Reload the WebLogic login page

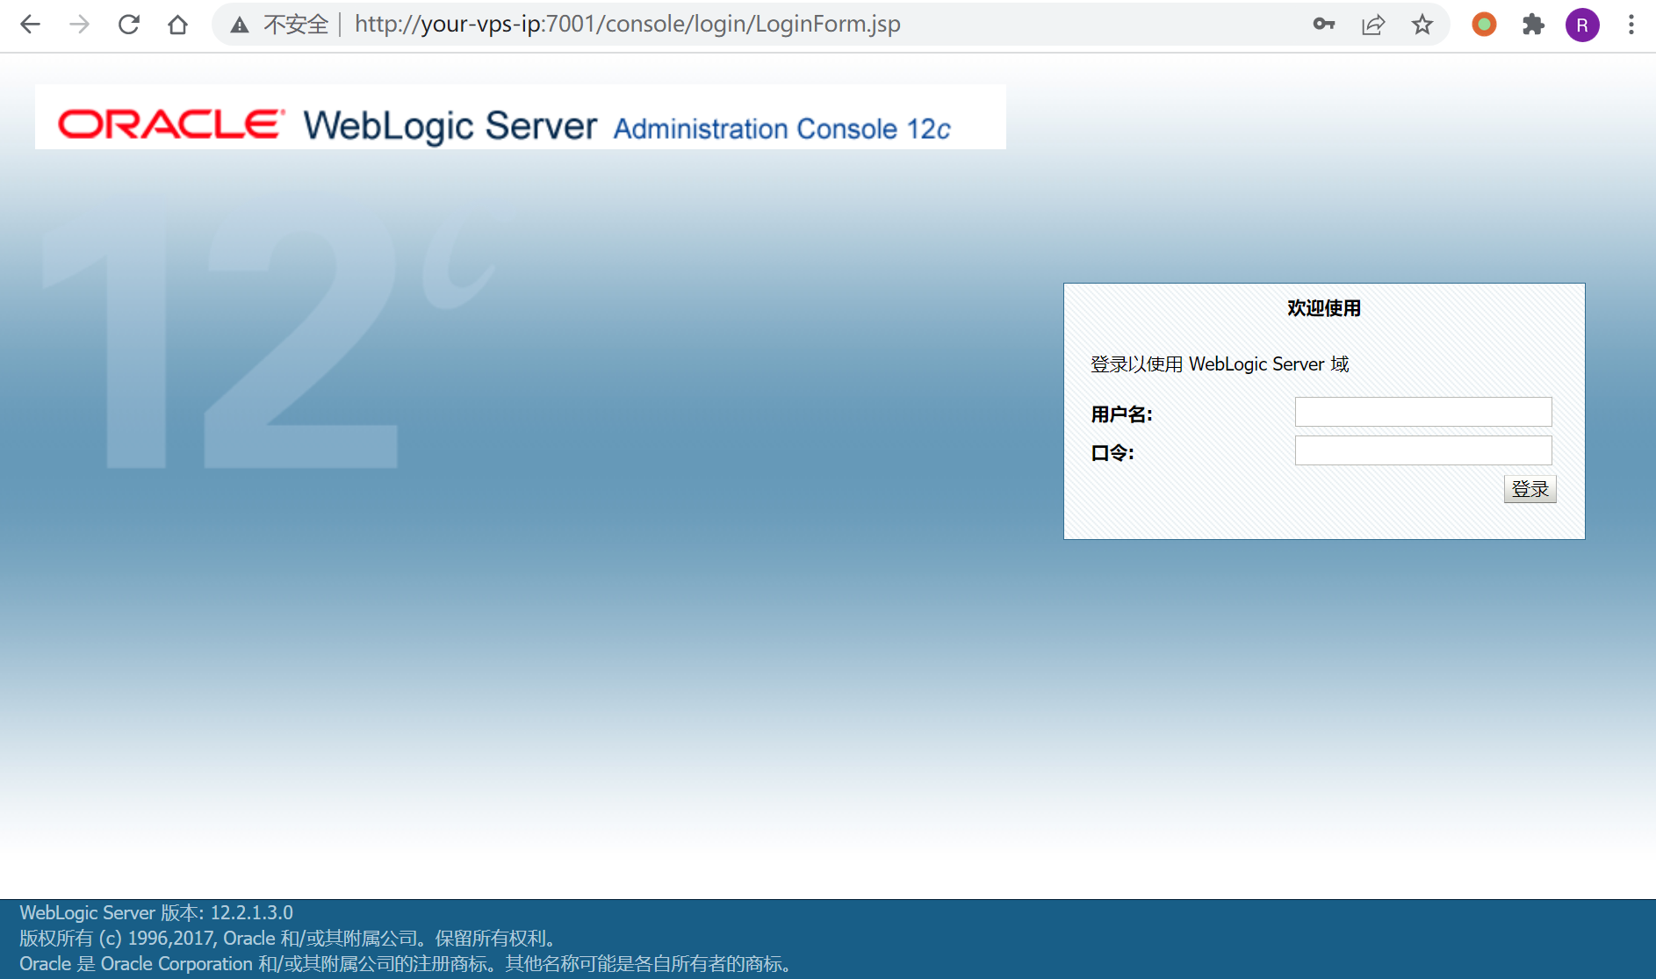129,25
